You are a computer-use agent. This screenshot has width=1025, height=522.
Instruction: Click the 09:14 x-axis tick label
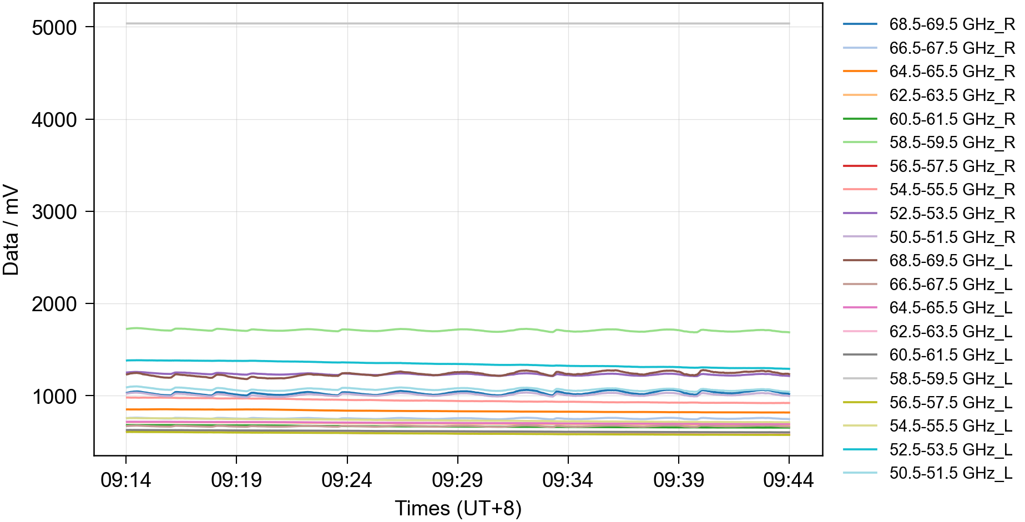[126, 480]
